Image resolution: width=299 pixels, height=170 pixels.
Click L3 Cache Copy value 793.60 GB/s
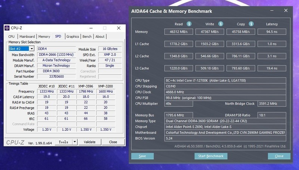(241, 68)
